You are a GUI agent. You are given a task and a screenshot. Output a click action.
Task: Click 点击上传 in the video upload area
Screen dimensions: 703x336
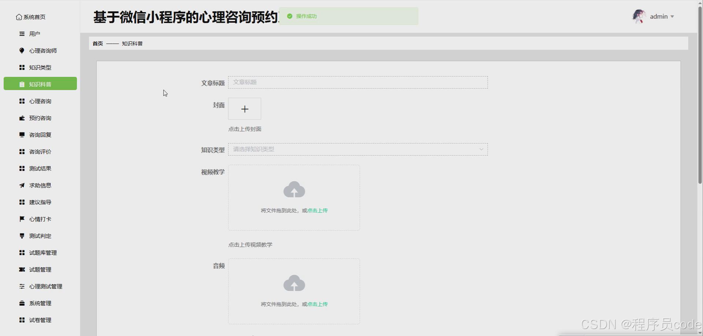(x=317, y=210)
